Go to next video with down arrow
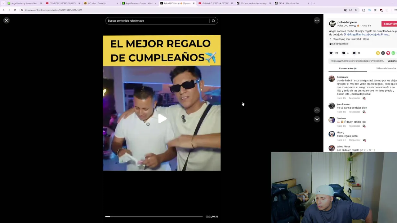The height and width of the screenshot is (223, 397). click(317, 119)
